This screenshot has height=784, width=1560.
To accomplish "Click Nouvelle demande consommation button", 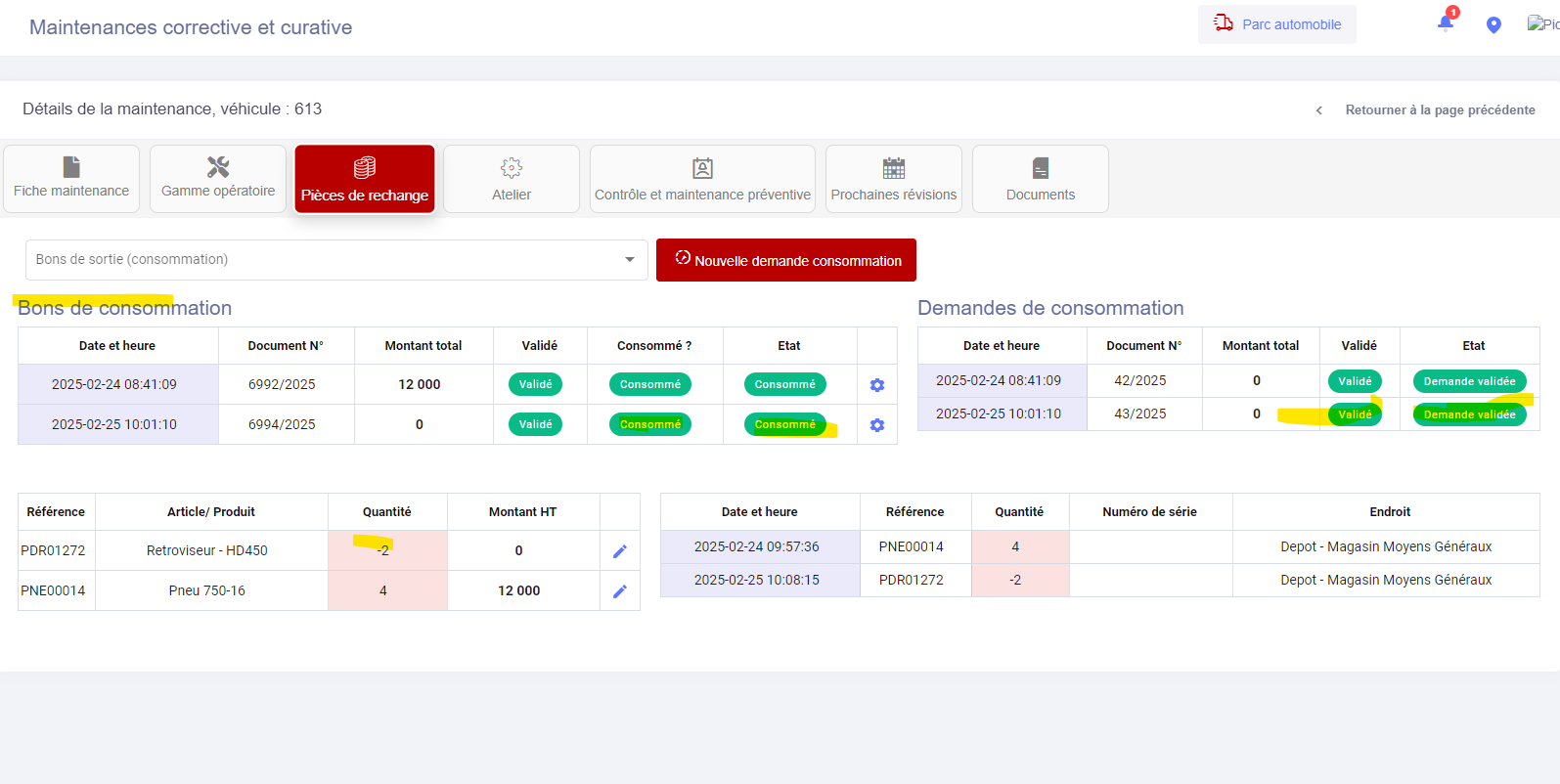I will tap(786, 260).
